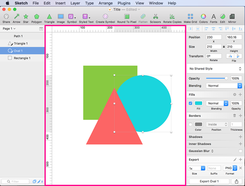Open the File menu
245x186 pixels.
[36, 3]
